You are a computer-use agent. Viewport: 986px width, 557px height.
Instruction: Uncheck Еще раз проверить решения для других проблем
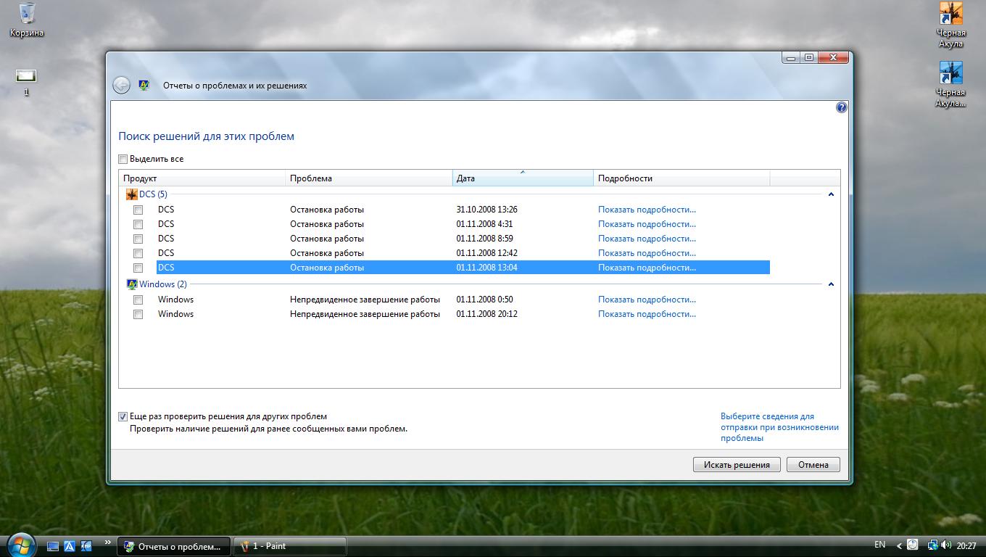[123, 416]
